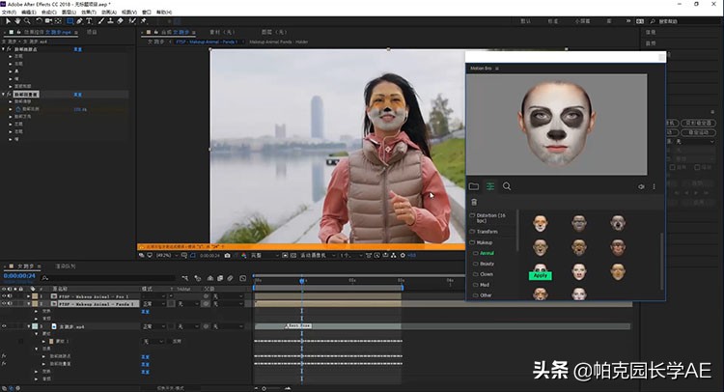Image resolution: width=724 pixels, height=392 pixels.
Task: Open the Effect menu
Action: 89,12
